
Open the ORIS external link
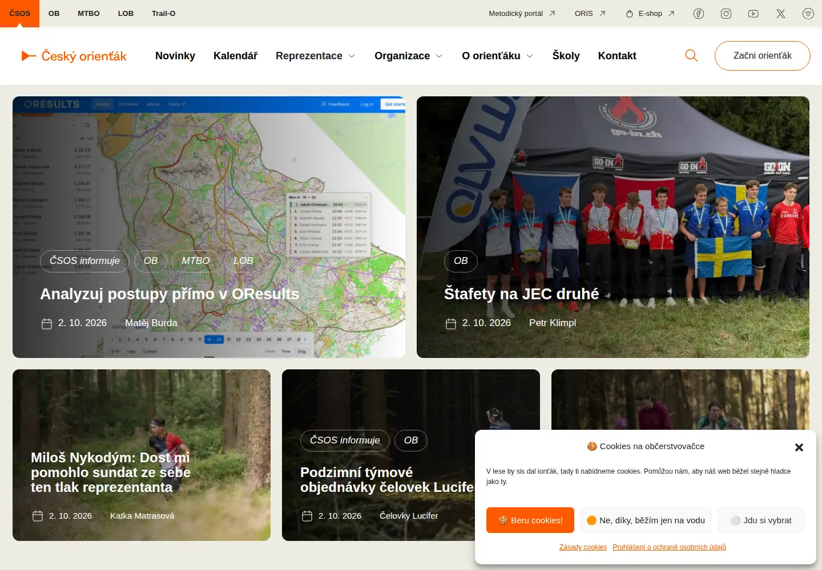[590, 14]
